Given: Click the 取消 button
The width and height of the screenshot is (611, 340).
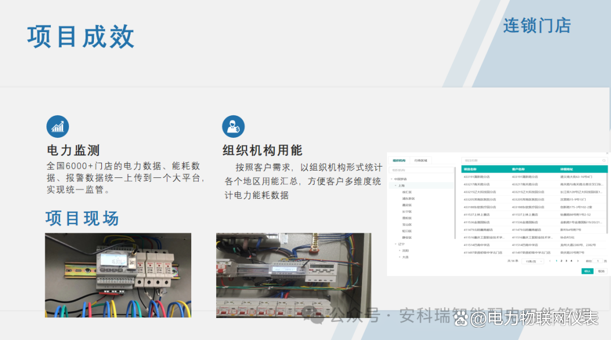Looking at the screenshot, I should [601, 271].
